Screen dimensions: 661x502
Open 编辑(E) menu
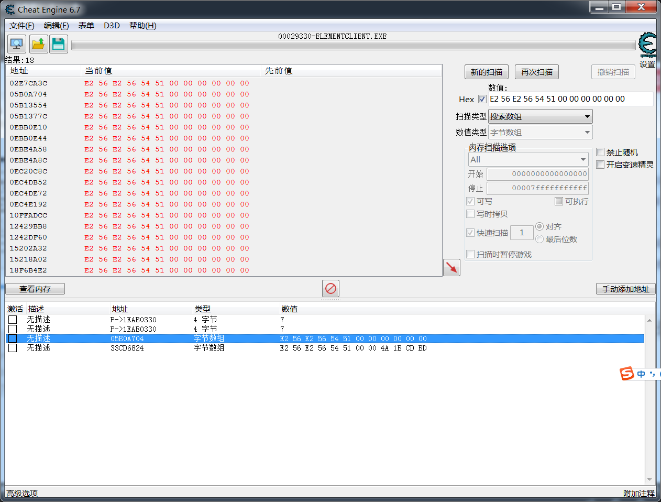[56, 26]
